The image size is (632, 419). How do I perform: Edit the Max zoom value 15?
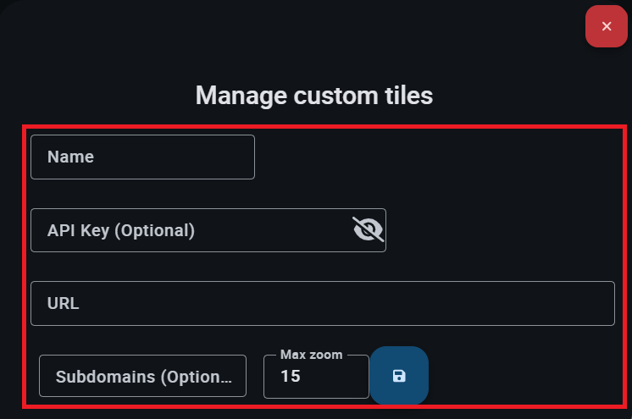coord(315,377)
